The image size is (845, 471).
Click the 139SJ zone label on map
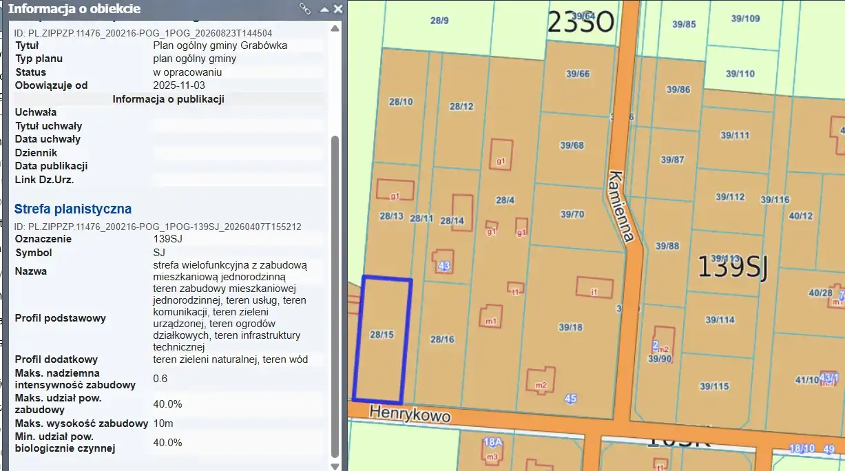click(732, 267)
